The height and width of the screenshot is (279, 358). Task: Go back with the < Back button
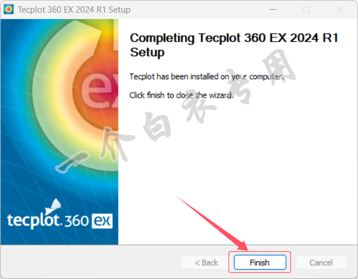[x=206, y=262]
